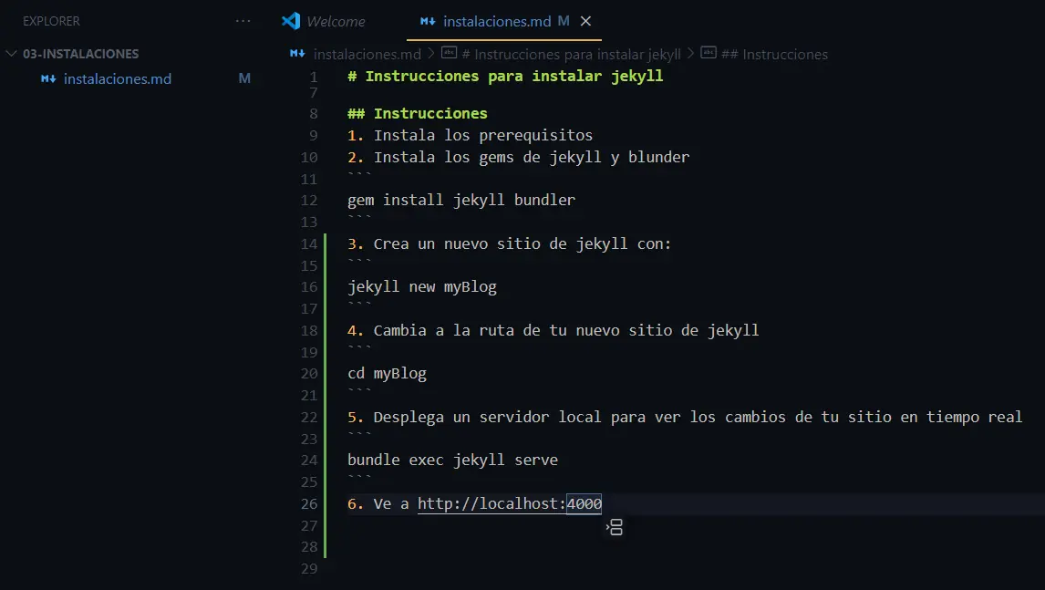Click symbol icon before '## Instrucciones' breadcrumb
1045x590 pixels.
(x=709, y=53)
